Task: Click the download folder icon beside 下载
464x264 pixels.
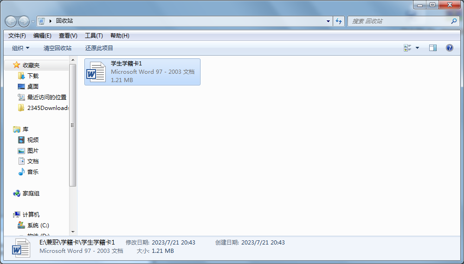Action: tap(21, 76)
